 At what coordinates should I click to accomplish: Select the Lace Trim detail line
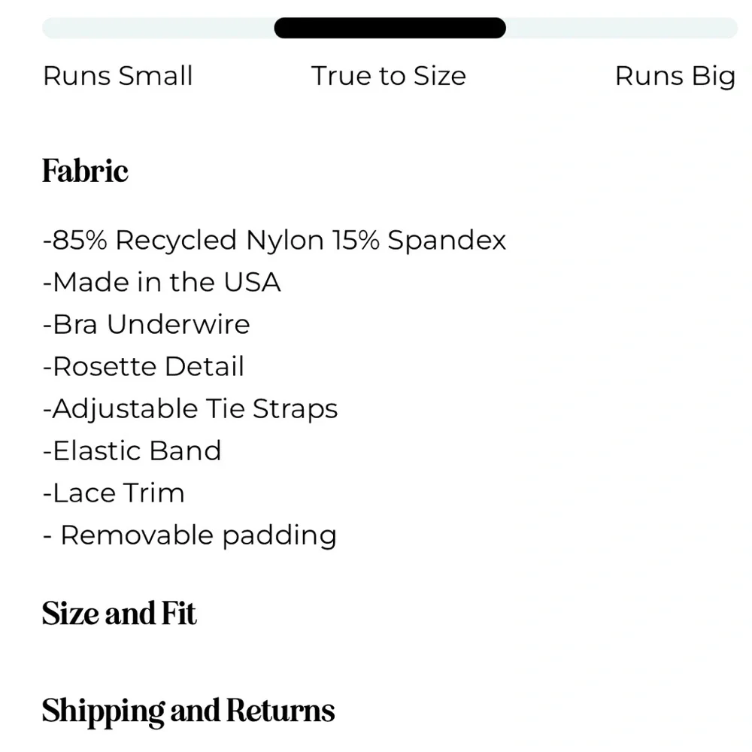click(x=113, y=493)
